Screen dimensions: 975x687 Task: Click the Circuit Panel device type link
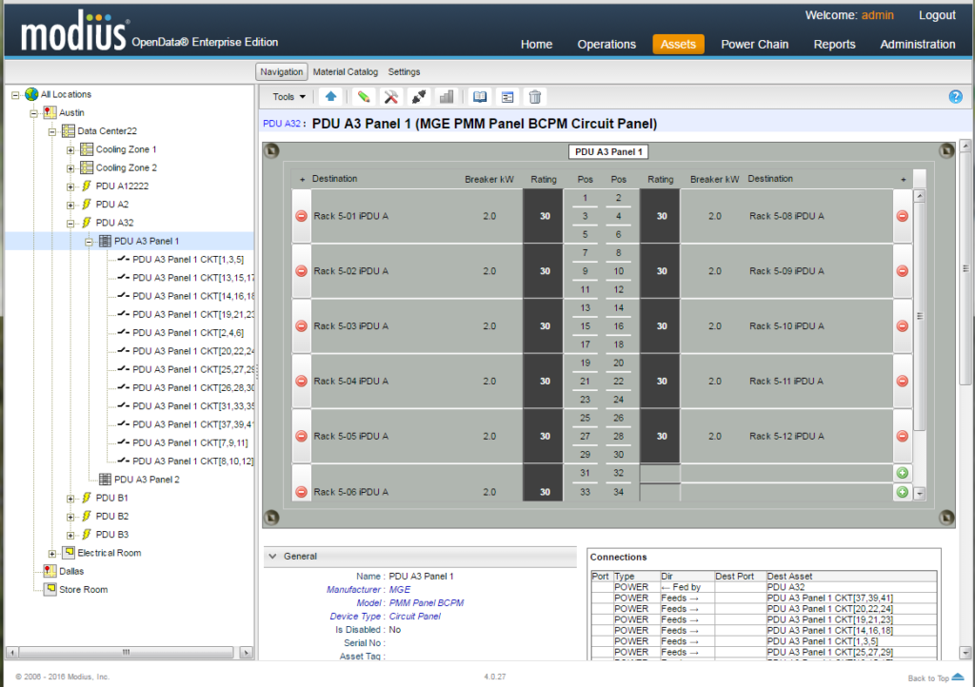(415, 617)
